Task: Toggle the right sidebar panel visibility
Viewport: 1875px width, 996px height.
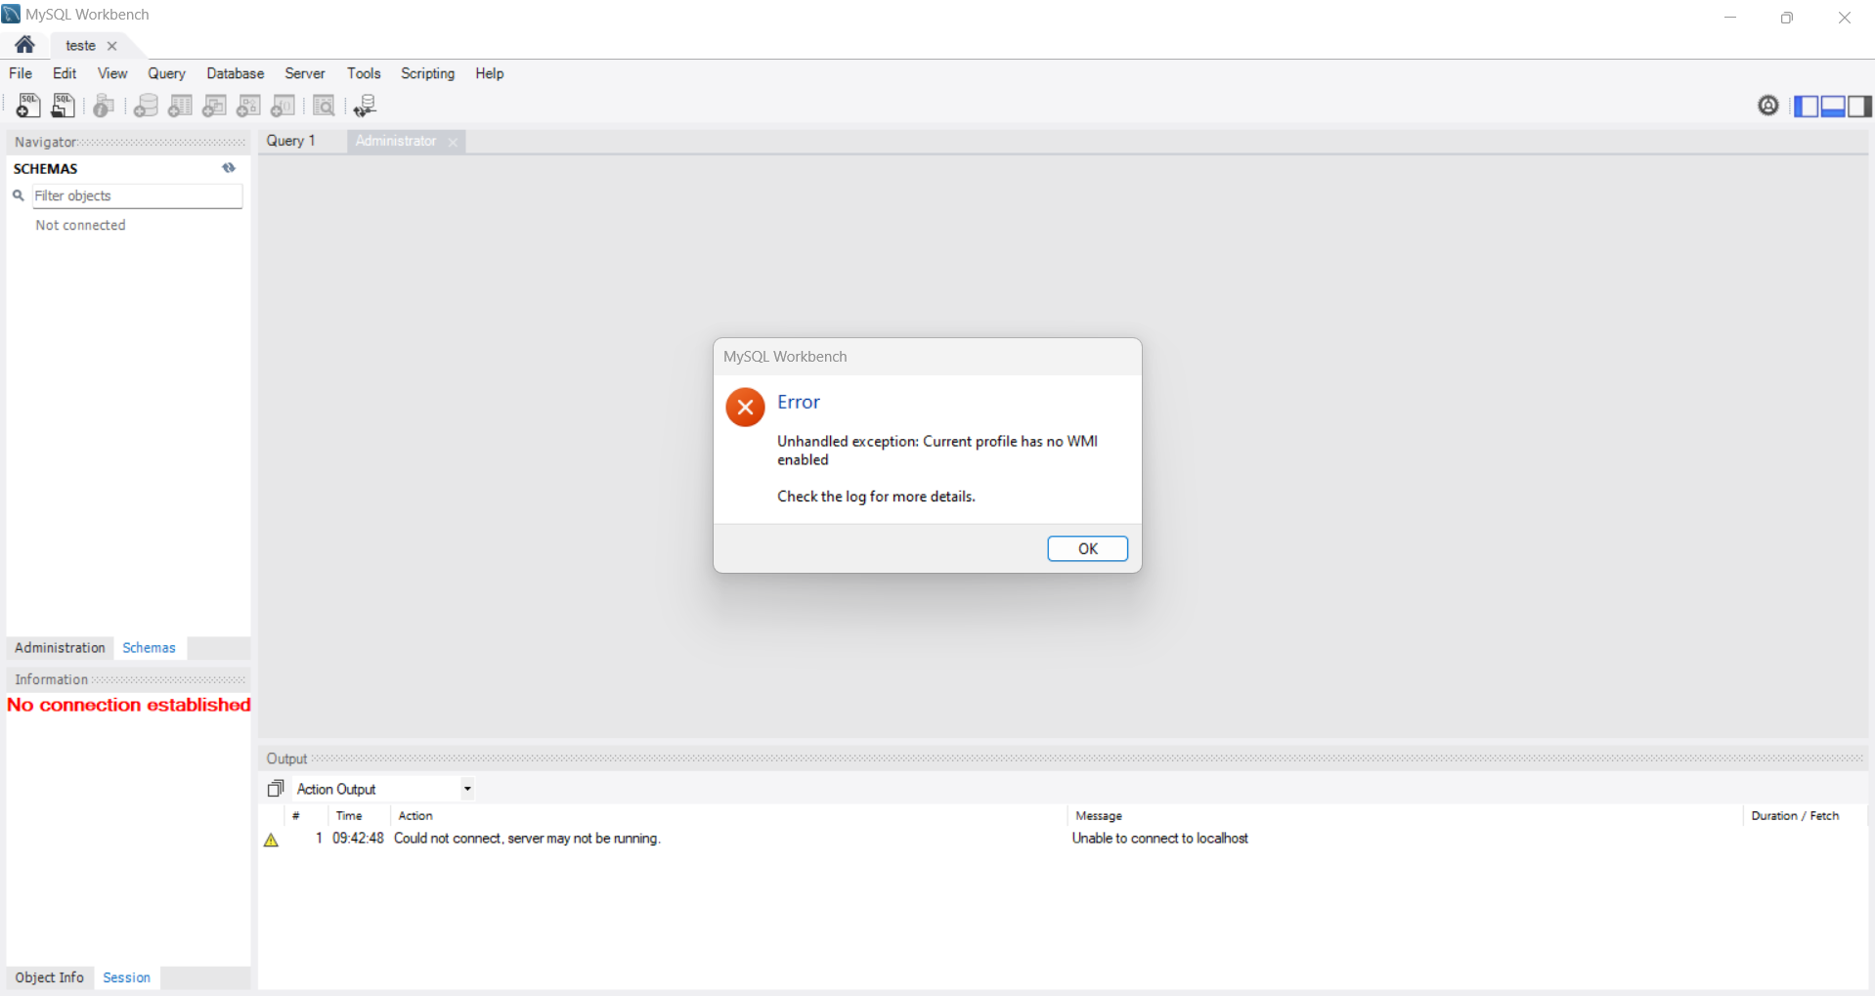Action: point(1859,106)
